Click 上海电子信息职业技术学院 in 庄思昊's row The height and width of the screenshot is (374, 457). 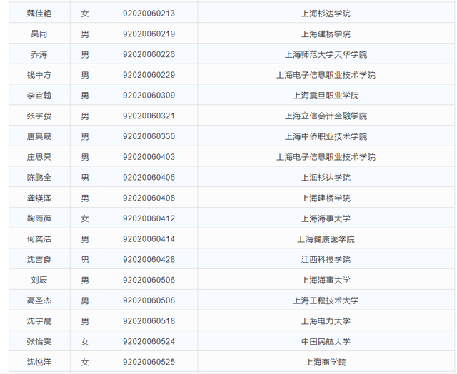(326, 157)
